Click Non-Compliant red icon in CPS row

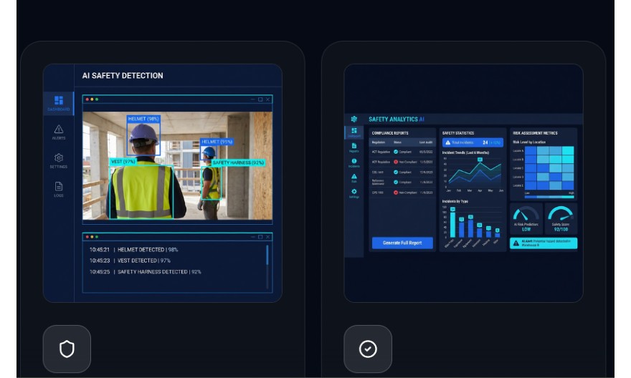tap(396, 193)
